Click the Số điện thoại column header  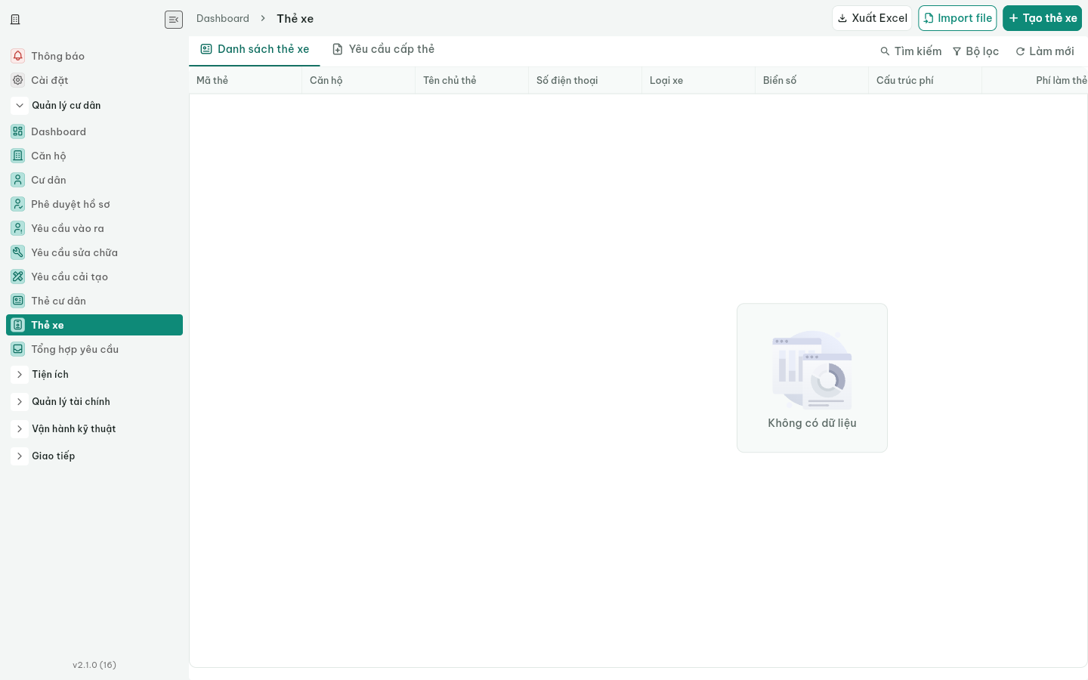click(586, 80)
